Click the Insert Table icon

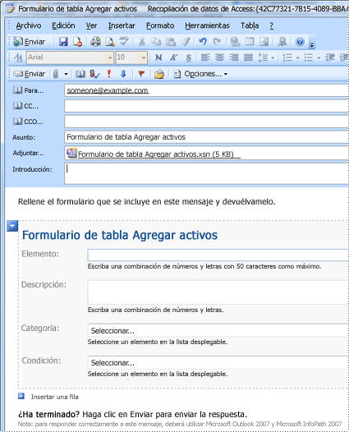250,42
